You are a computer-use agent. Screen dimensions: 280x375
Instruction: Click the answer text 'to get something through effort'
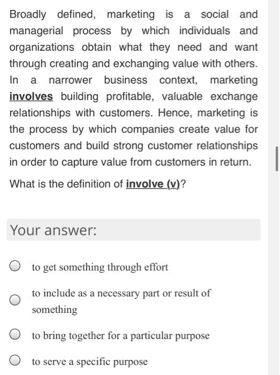point(100,267)
